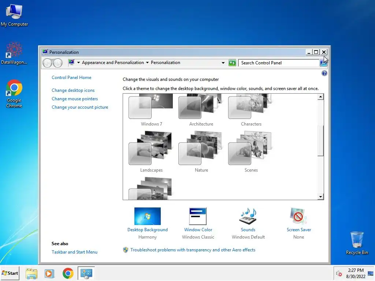Click the theme list scrollbar thumb
The image size is (375, 281).
[x=320, y=141]
